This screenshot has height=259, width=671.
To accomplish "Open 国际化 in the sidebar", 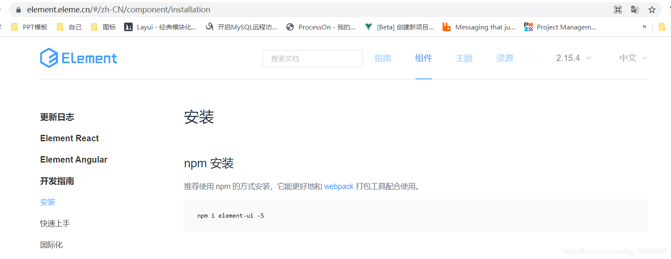I will point(51,244).
